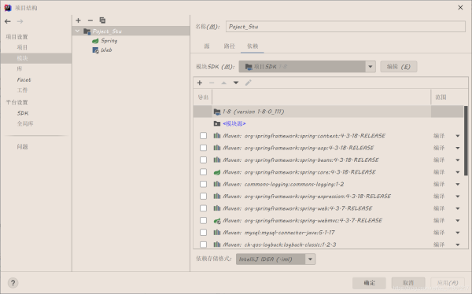Click commons-logging library icon
The width and height of the screenshot is (472, 294).
click(x=217, y=184)
